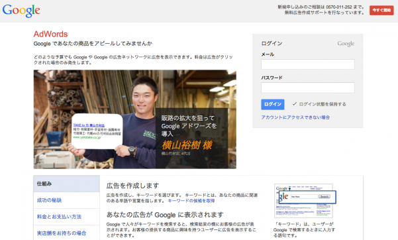Screen dimensions: 398x240
Task: Click the Google logo in header
Action: coord(21,11)
